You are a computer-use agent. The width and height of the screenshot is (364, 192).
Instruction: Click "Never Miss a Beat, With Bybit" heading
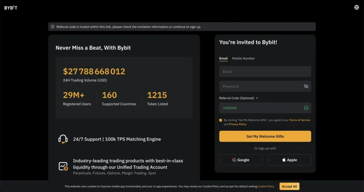point(93,48)
